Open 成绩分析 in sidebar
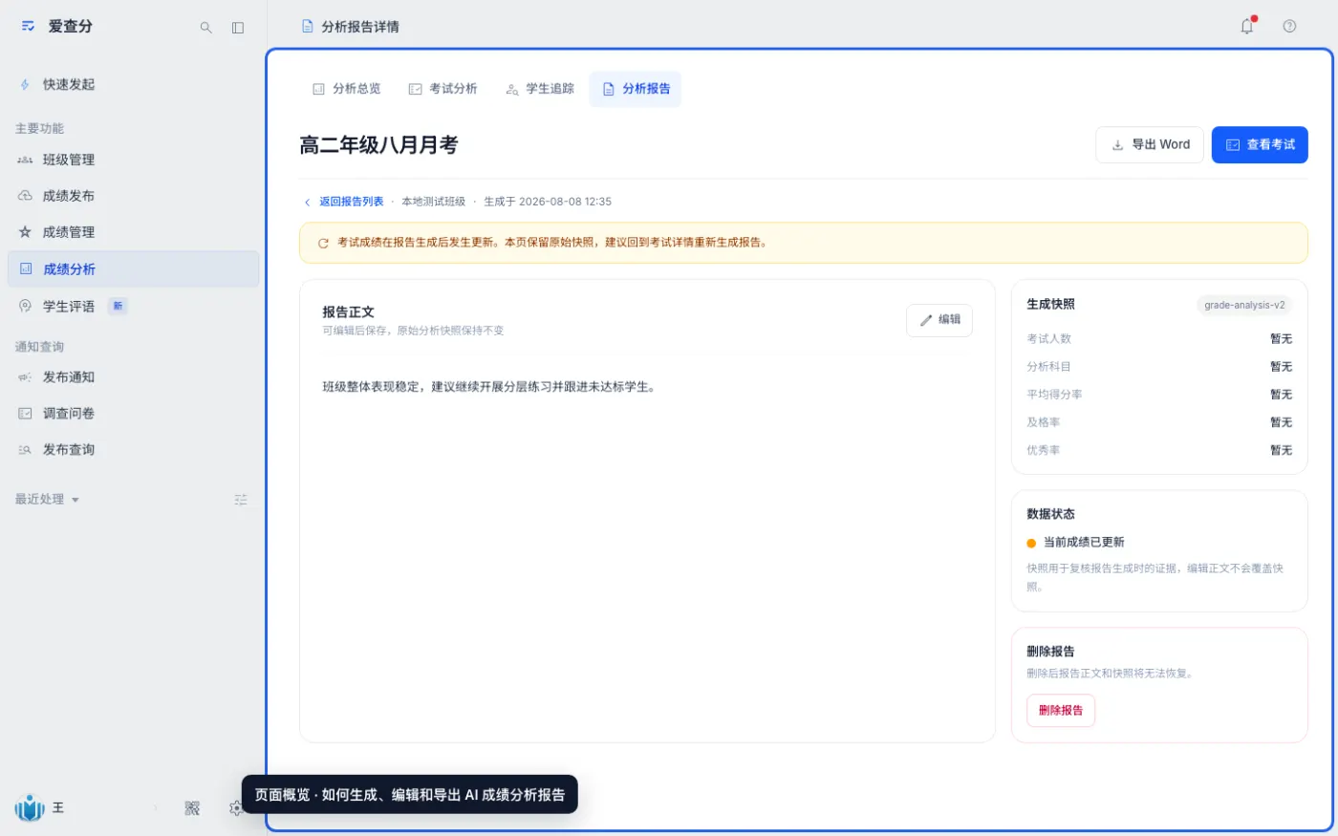The width and height of the screenshot is (1338, 836). pos(133,269)
